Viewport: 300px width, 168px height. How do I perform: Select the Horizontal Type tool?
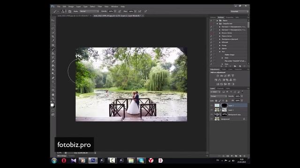(x=53, y=82)
